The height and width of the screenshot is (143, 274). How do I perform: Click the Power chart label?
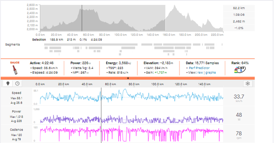(x=17, y=111)
